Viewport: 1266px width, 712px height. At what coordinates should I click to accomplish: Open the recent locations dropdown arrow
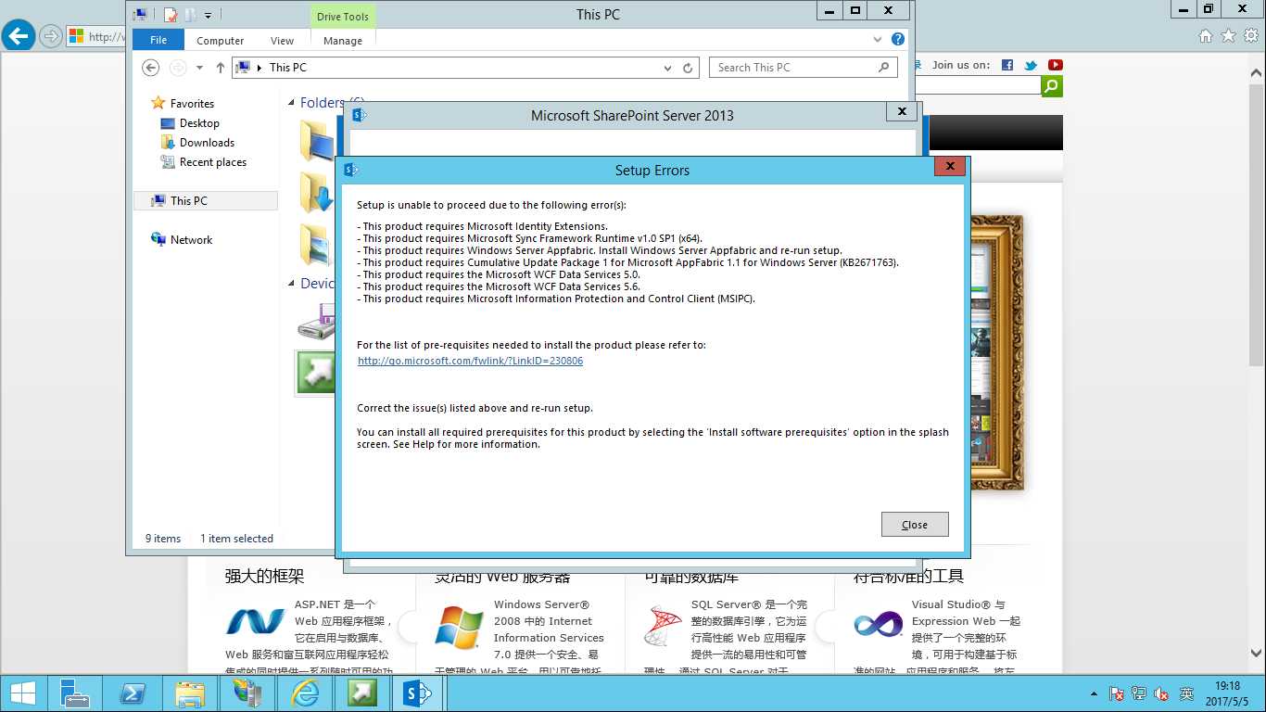(199, 68)
